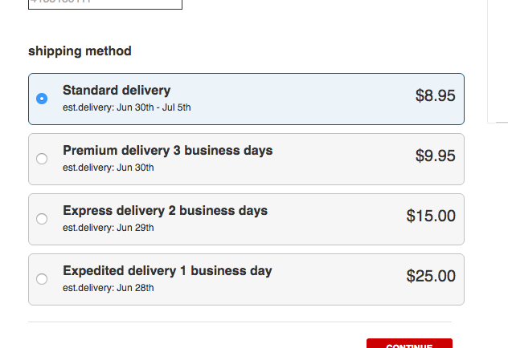The width and height of the screenshot is (508, 348).
Task: Click the Jun 30th estimate under Premium delivery
Action: point(108,168)
